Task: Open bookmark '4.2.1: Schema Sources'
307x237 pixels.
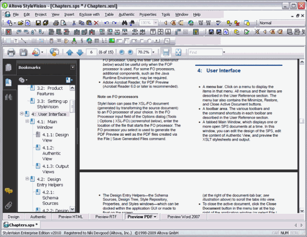Action: (x=50, y=198)
